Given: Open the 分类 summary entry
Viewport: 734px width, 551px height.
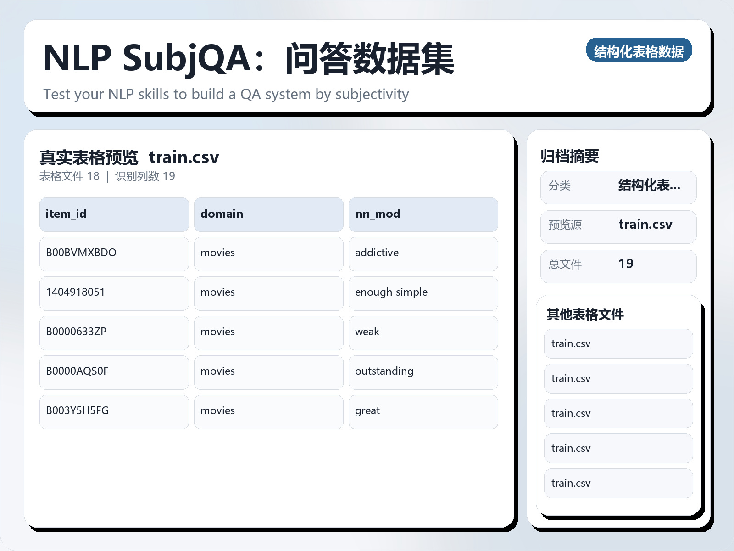Looking at the screenshot, I should 618,187.
